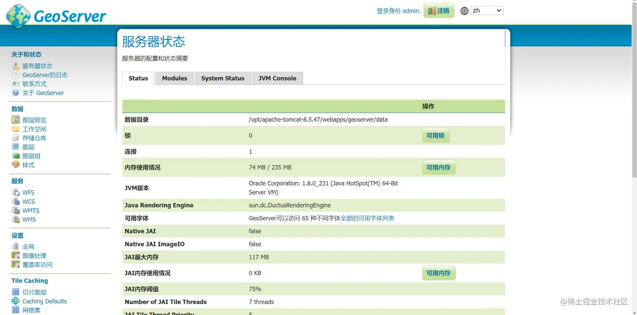
Task: Click the contact information card icon
Action: click(16, 84)
